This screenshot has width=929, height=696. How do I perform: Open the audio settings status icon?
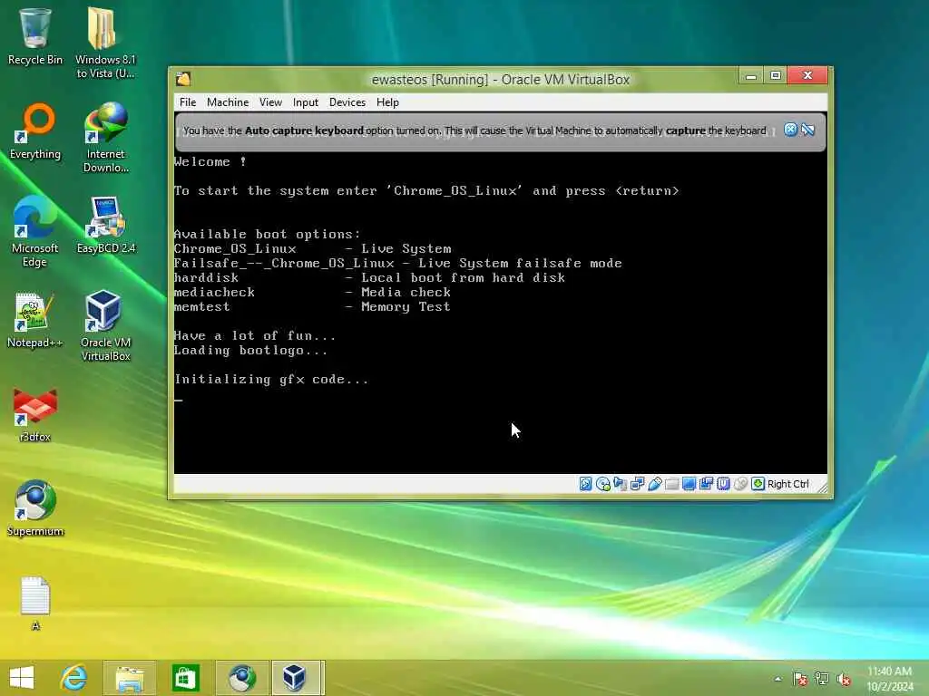point(621,484)
